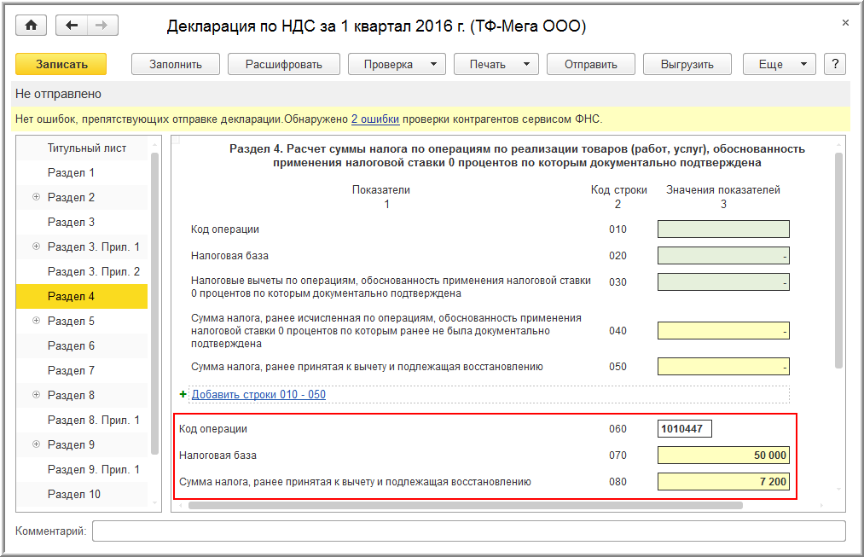Click operation code field containing 1010447
Screen dimensions: 864x557
[x=685, y=429]
